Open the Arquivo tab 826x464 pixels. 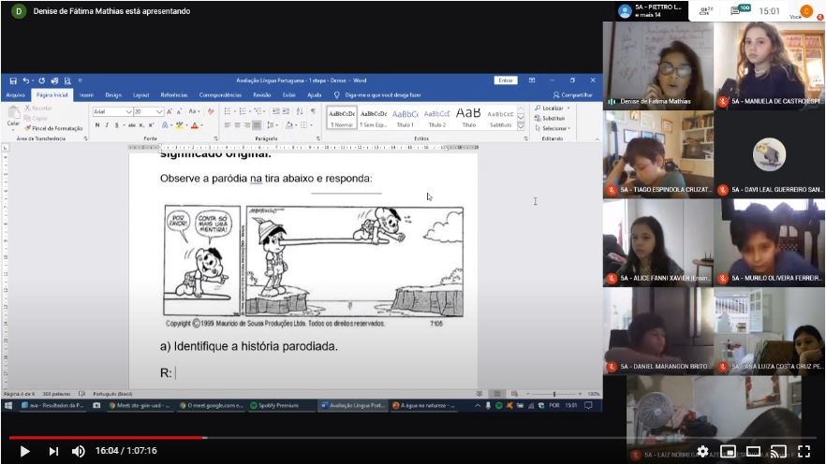pyautogui.click(x=15, y=95)
